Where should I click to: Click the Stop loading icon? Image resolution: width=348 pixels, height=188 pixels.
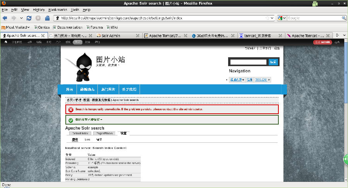(x=38, y=18)
